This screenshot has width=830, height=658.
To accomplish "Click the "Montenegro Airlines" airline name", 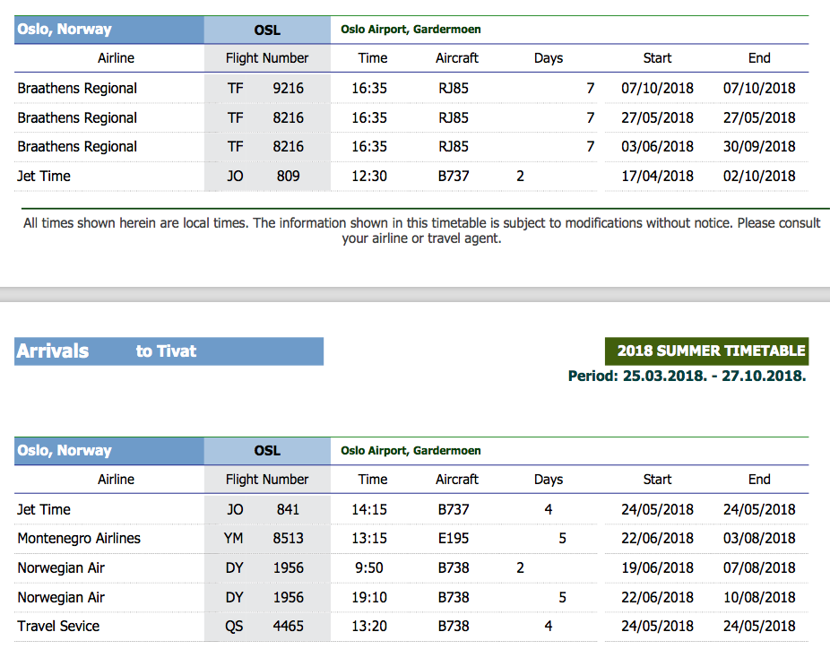I will (79, 539).
